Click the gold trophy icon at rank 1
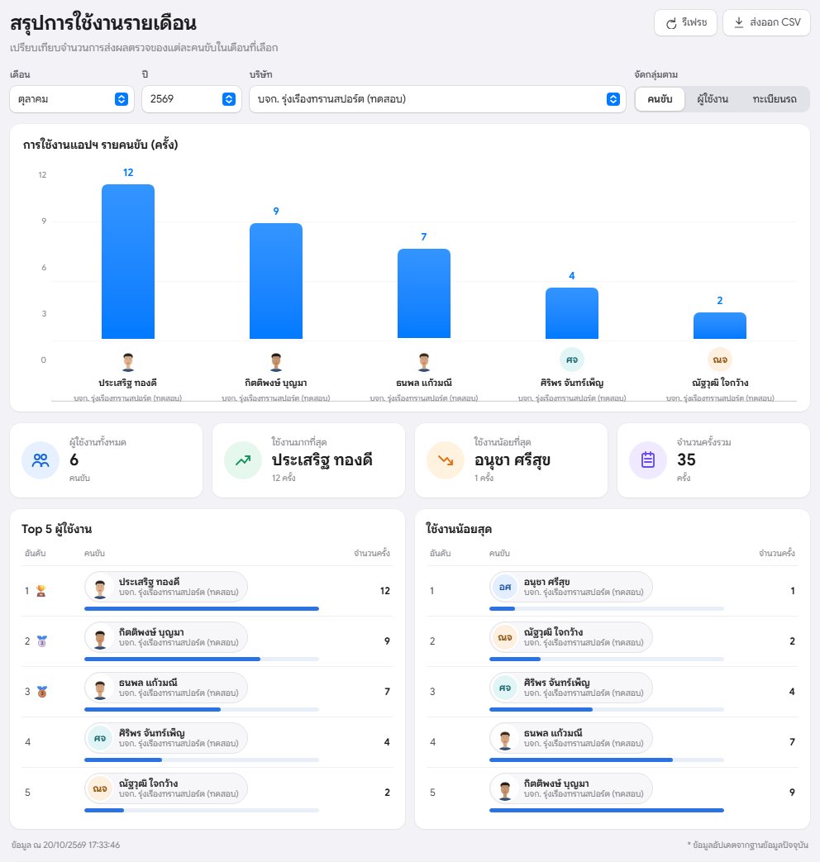The width and height of the screenshot is (820, 862). coord(41,591)
